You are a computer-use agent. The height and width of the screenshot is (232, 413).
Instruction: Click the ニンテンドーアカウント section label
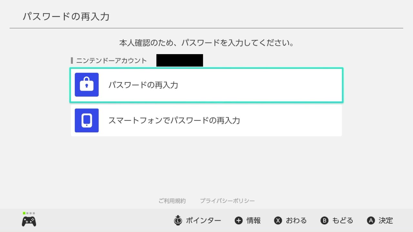pos(111,61)
